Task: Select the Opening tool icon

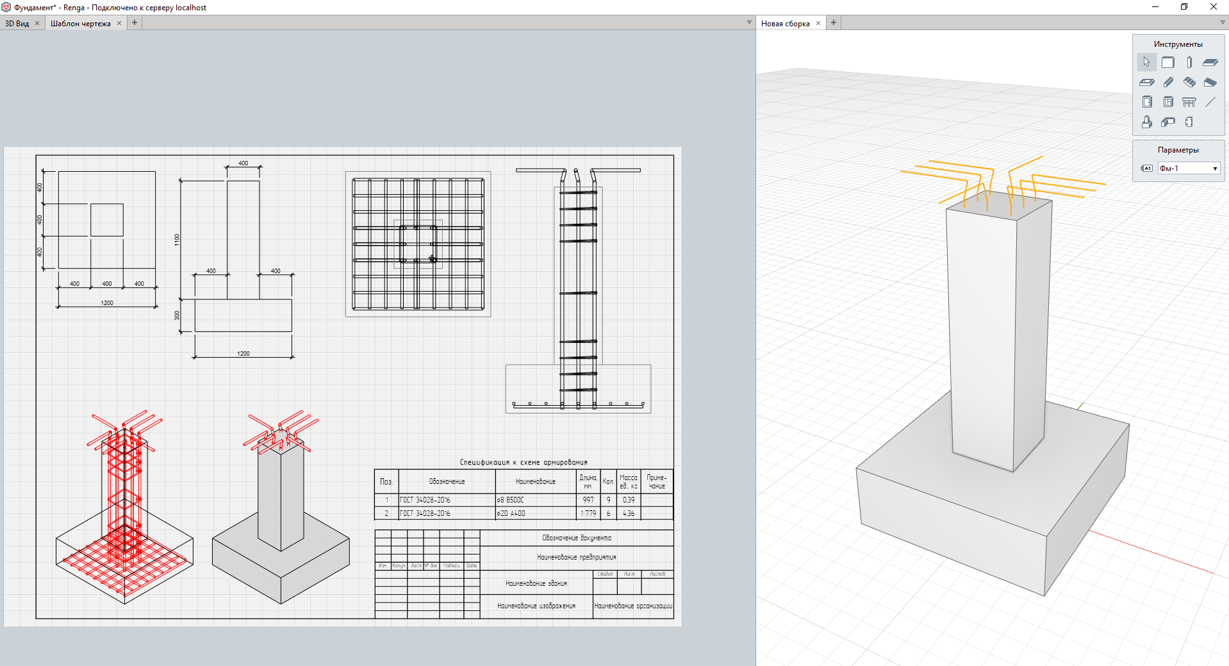Action: click(x=1147, y=82)
